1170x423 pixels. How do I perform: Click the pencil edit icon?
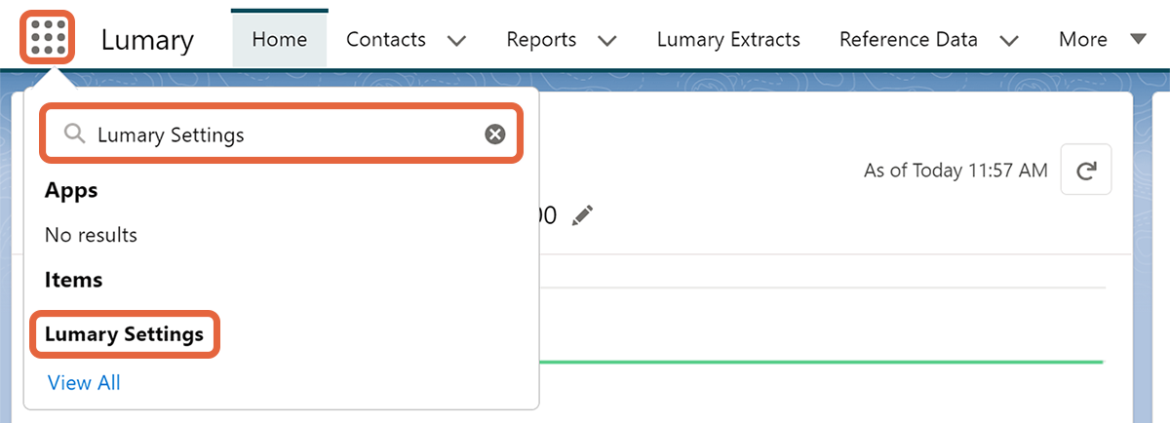click(x=582, y=215)
